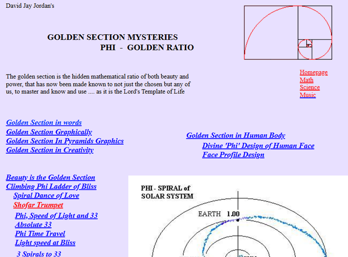This screenshot has height=257, width=348.
Task: Click the paragraph starting 'The golden section is'
Action: [x=98, y=84]
